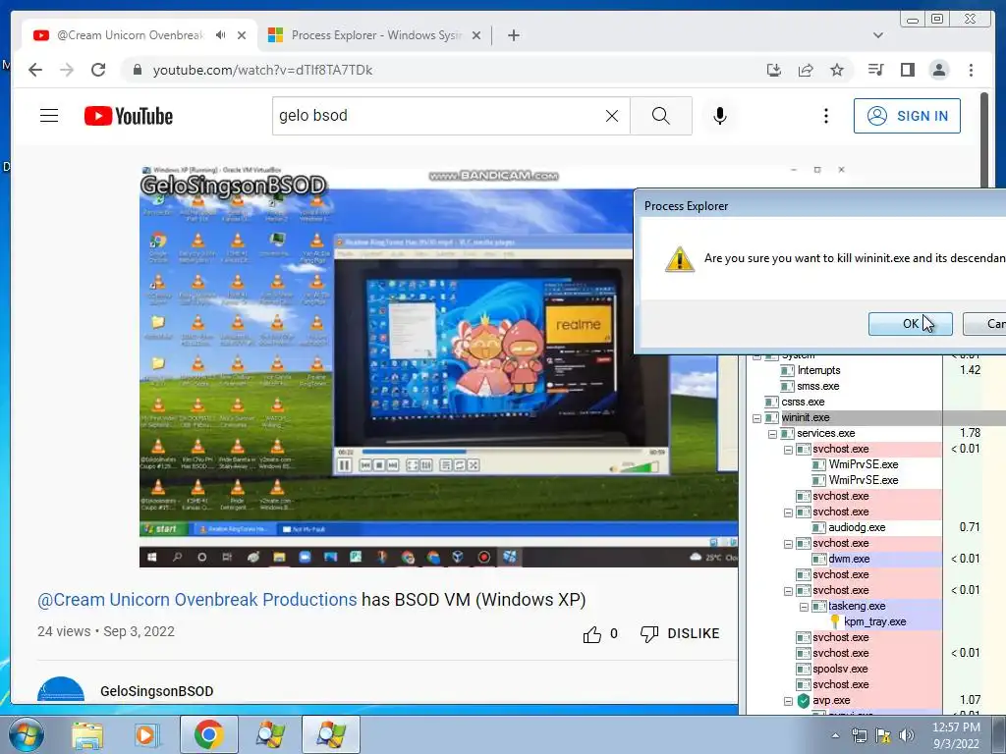Collapse svchost.exe parent of dwm.exe

coord(788,544)
